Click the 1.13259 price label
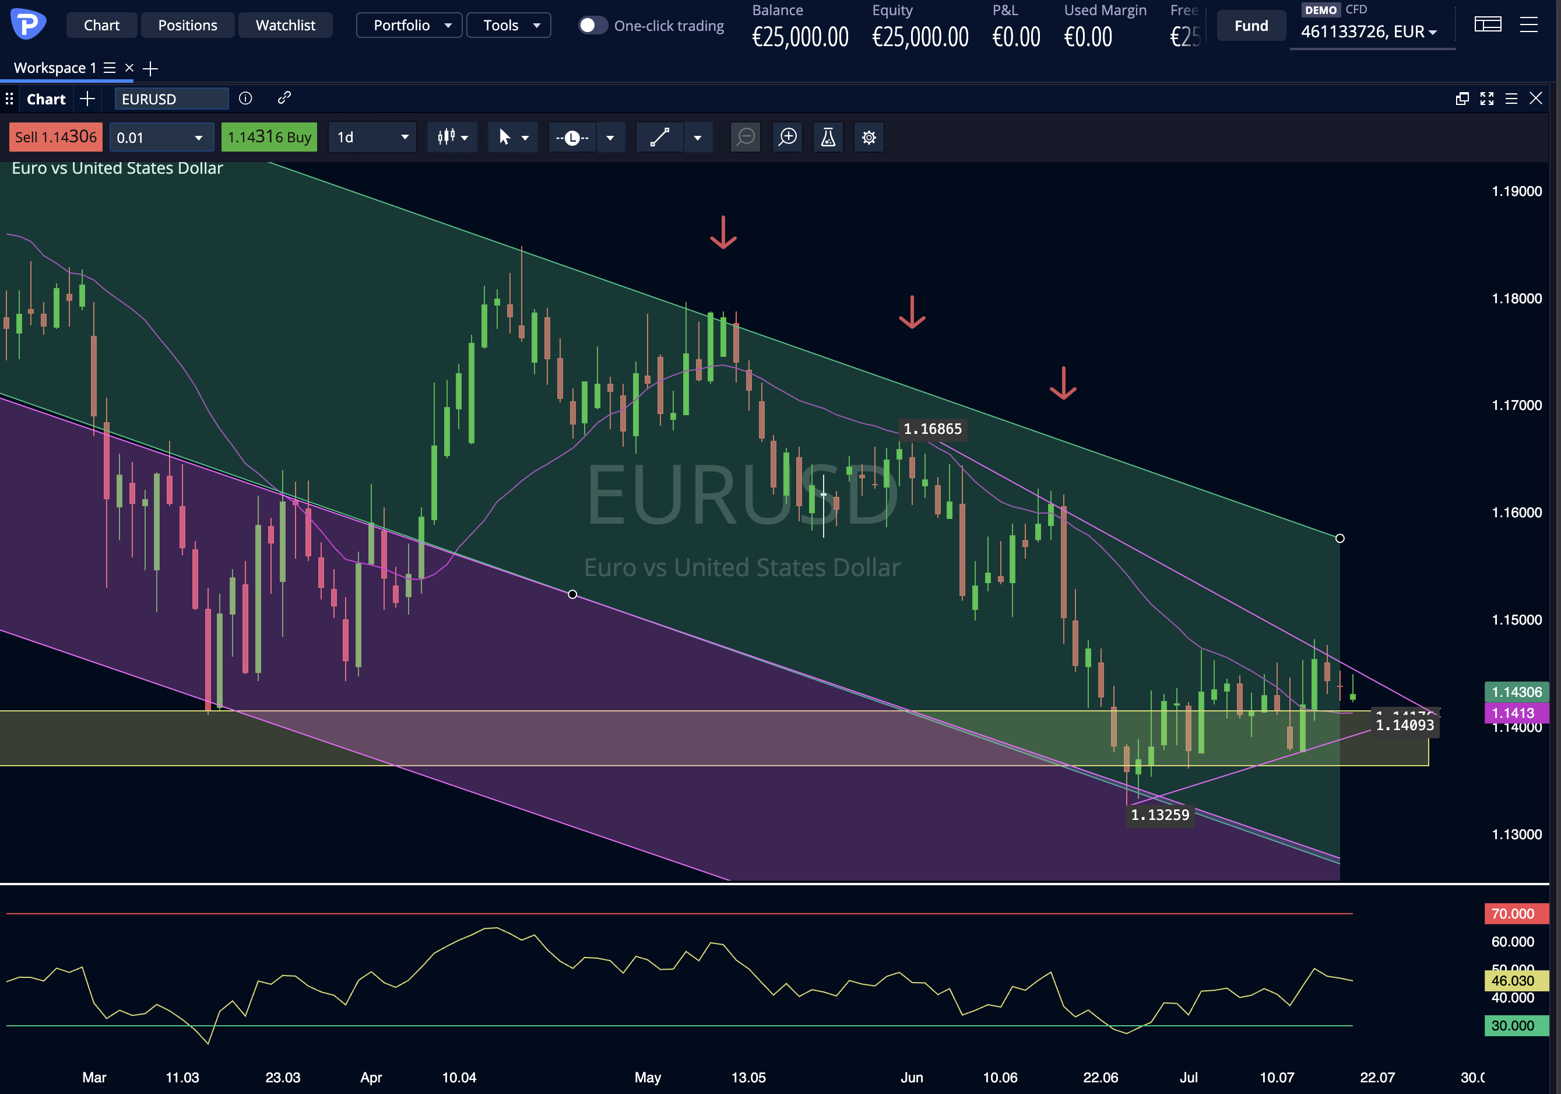This screenshot has width=1561, height=1094. (x=1160, y=815)
